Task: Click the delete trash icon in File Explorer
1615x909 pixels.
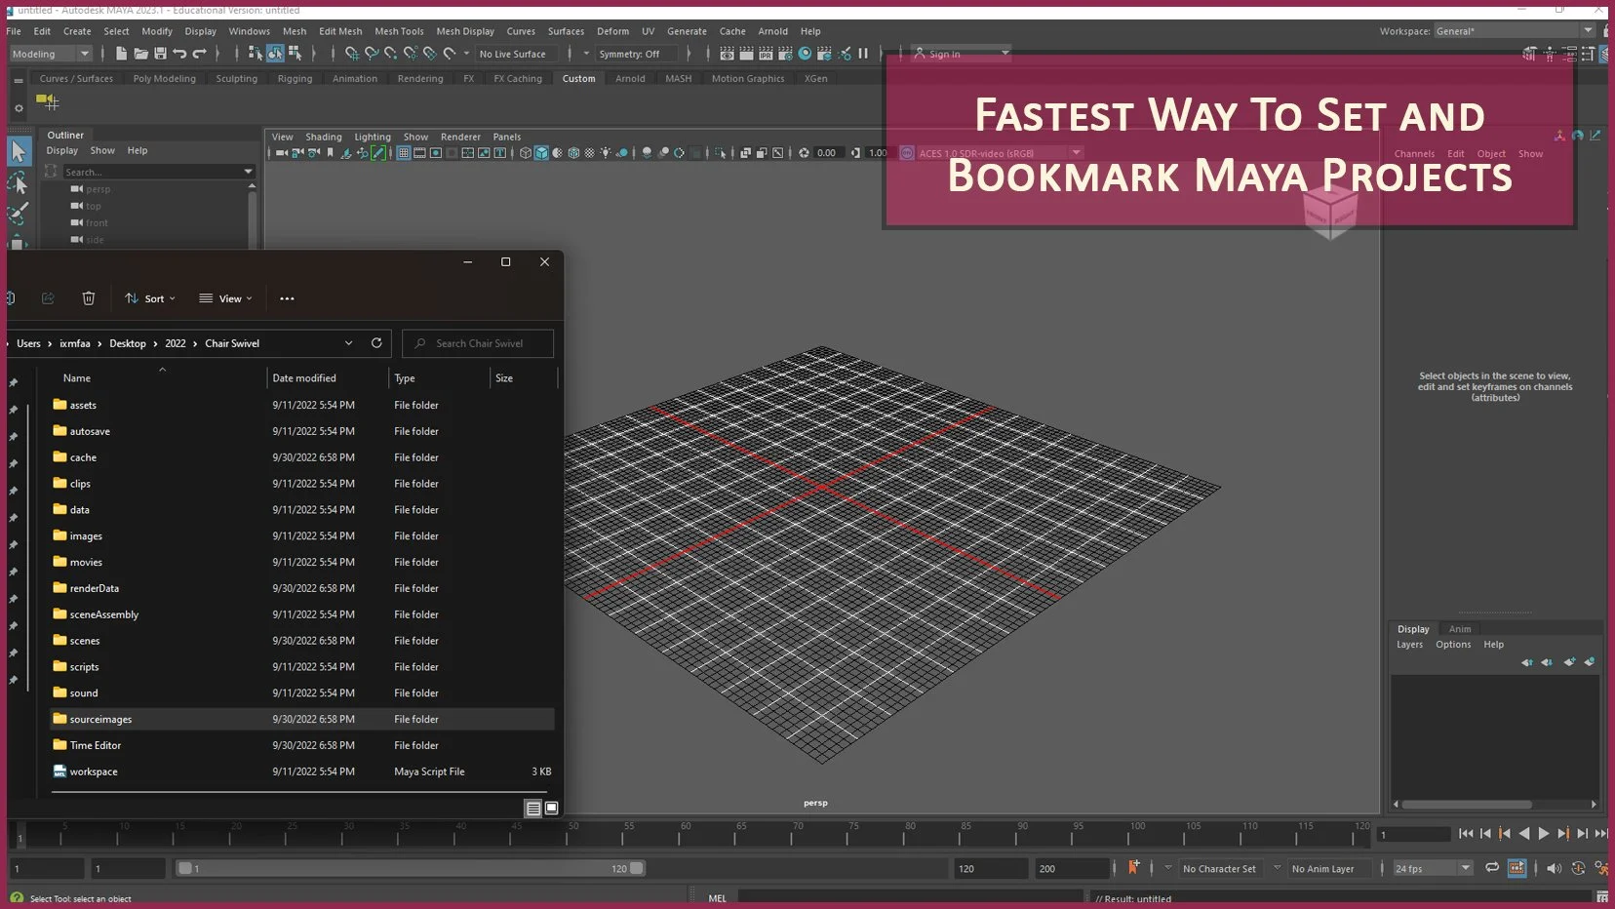Action: tap(89, 298)
